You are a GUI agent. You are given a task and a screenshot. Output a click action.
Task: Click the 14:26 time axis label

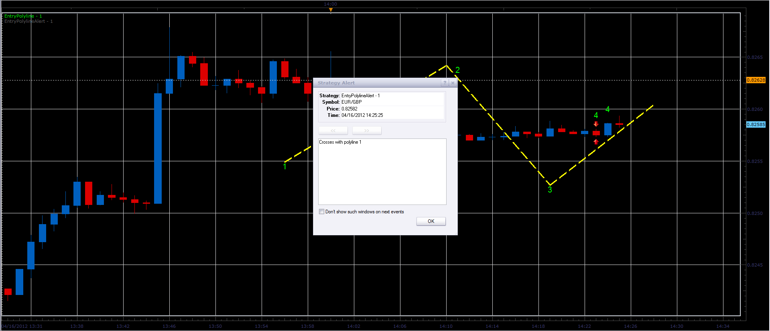(x=630, y=326)
